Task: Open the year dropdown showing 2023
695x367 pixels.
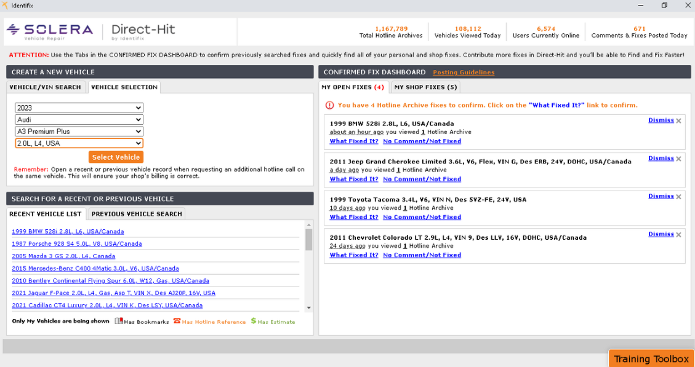Action: 79,108
